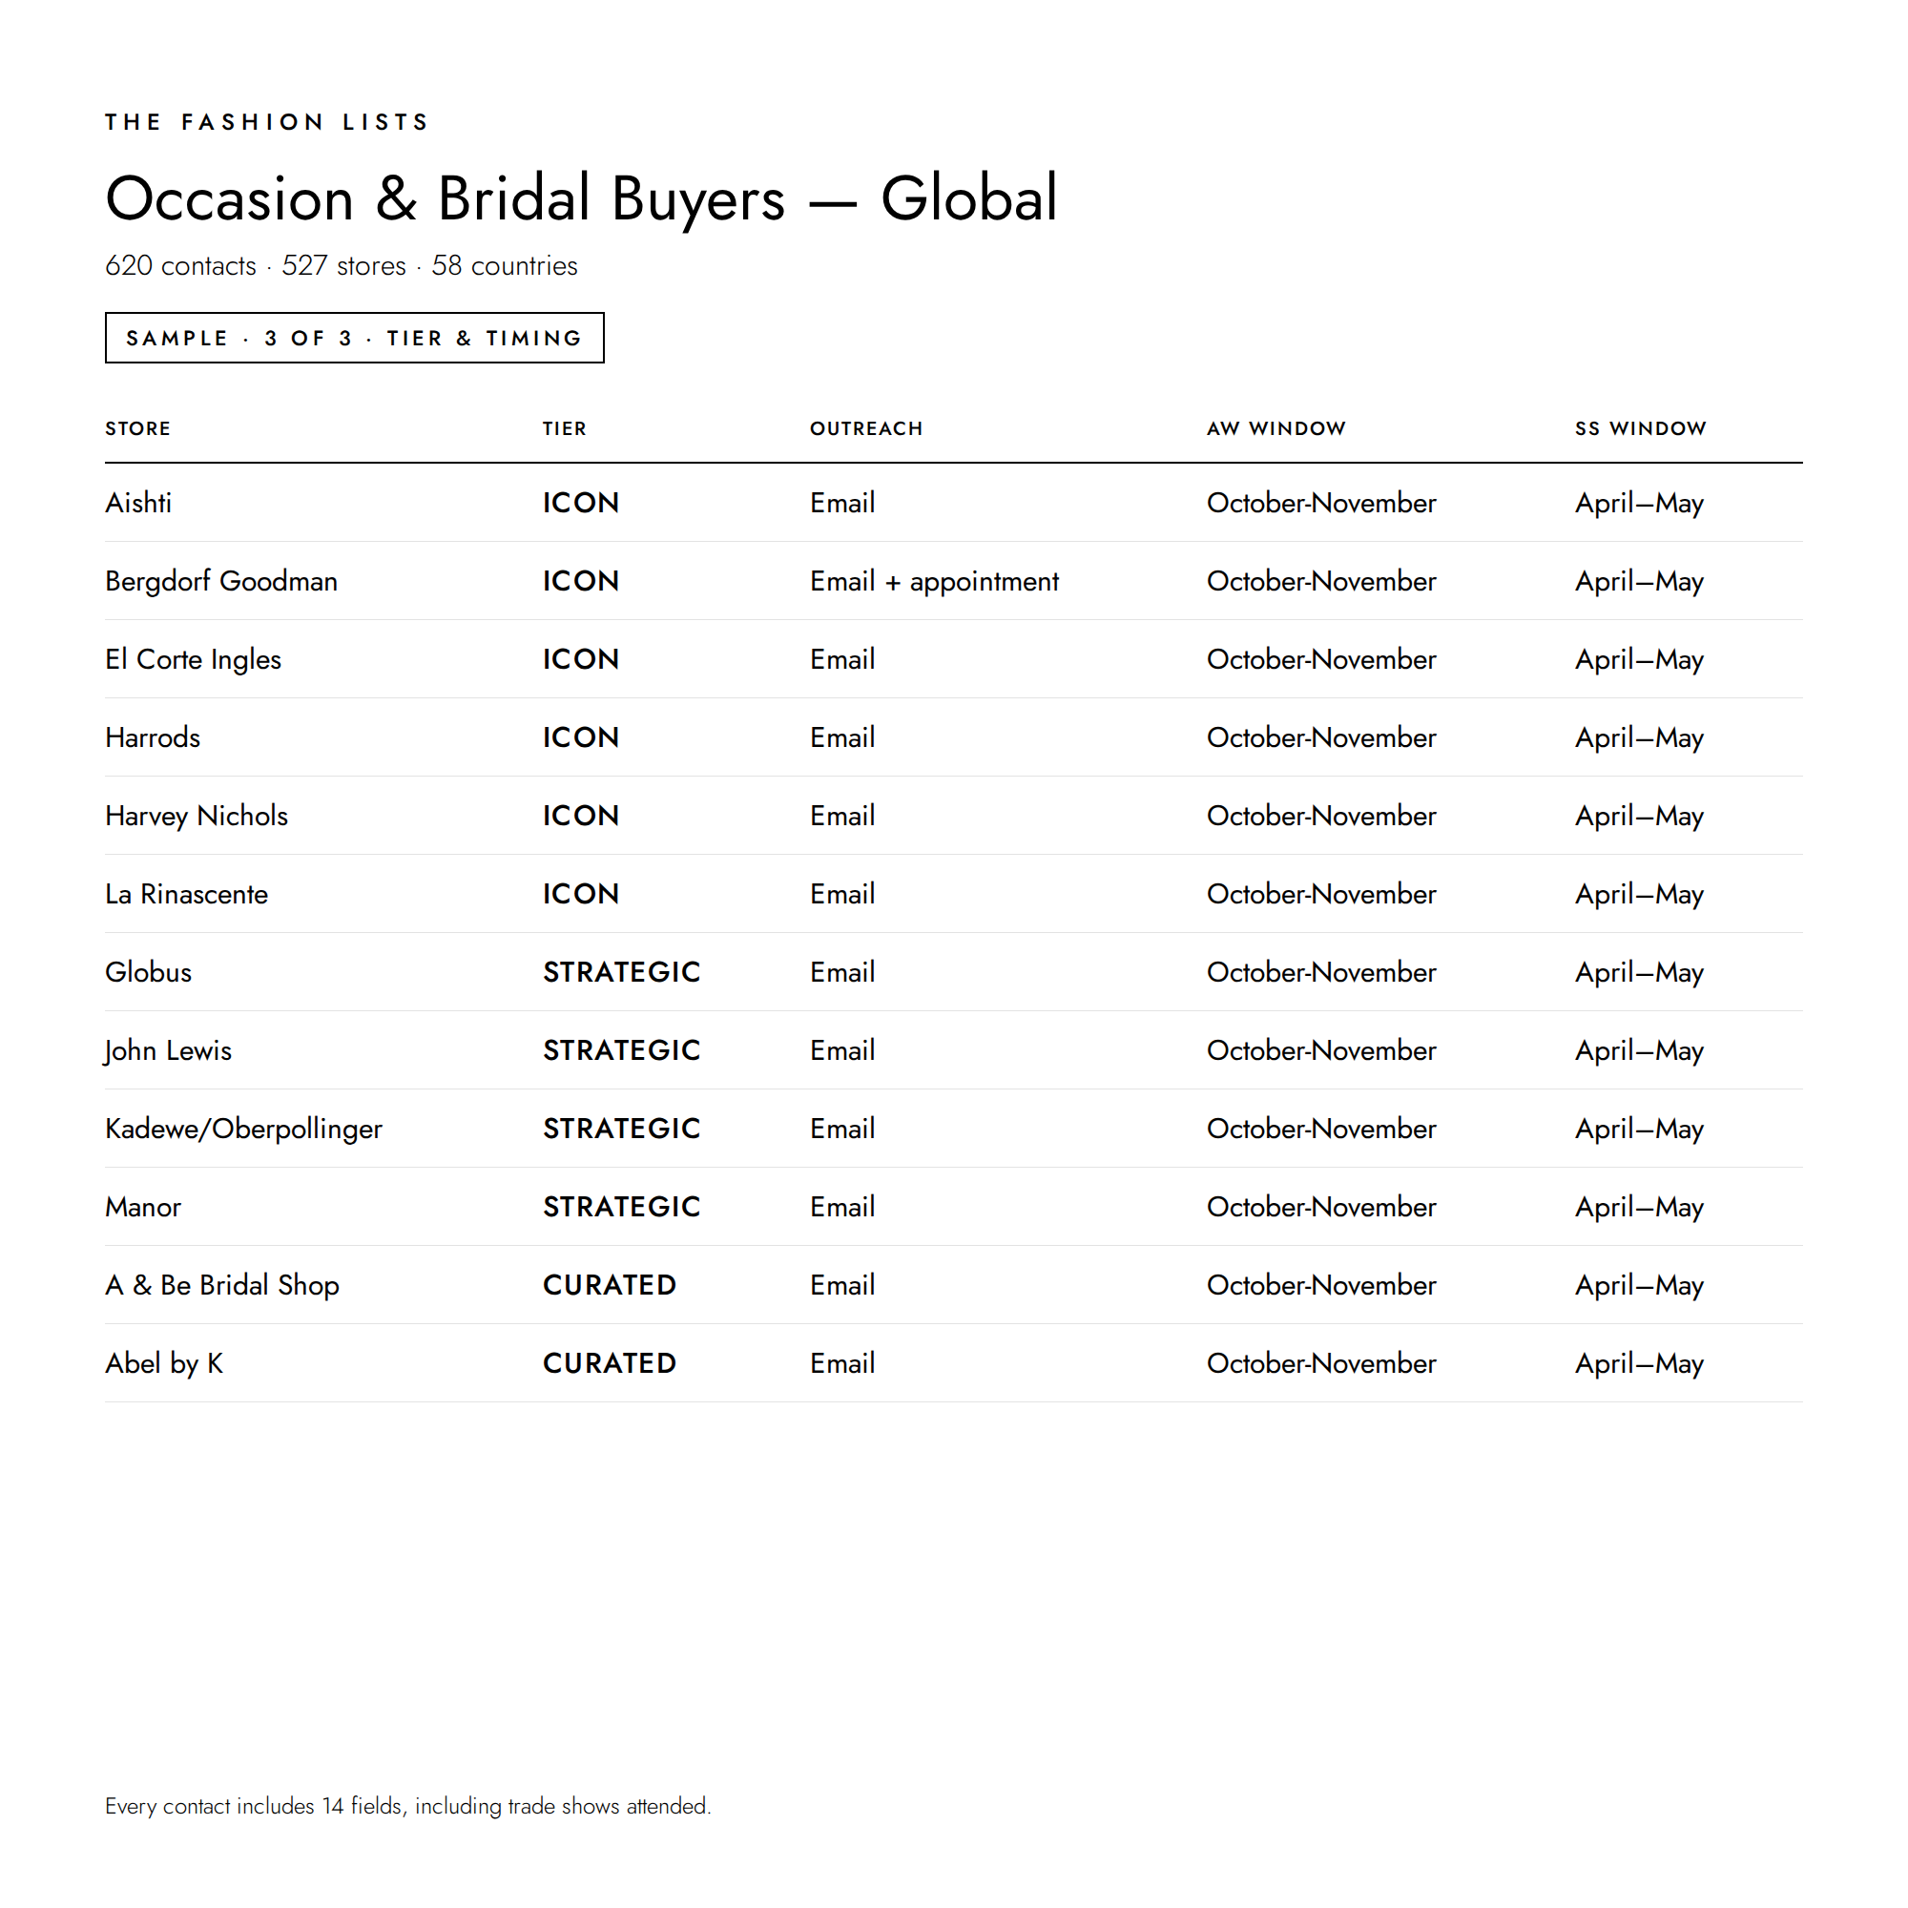
Task: Click April–May in the Aishti row
Action: pos(1639,503)
